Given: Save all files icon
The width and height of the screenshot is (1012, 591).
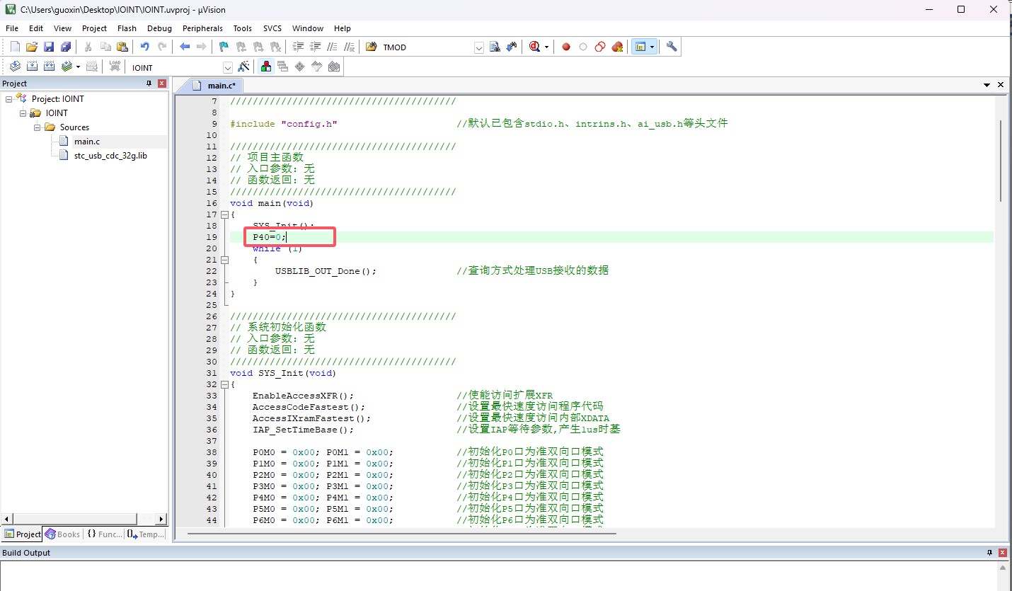Looking at the screenshot, I should click(66, 47).
